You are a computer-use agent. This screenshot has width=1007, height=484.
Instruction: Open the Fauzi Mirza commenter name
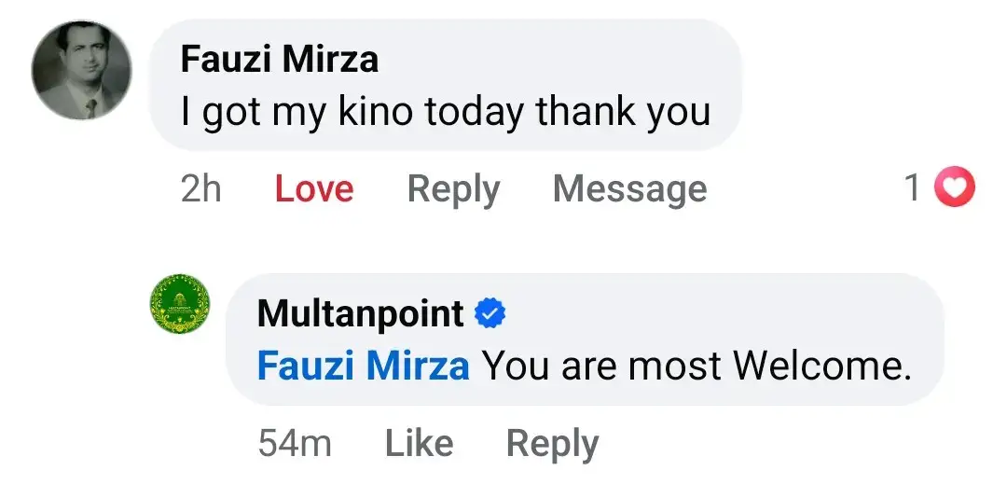point(279,60)
